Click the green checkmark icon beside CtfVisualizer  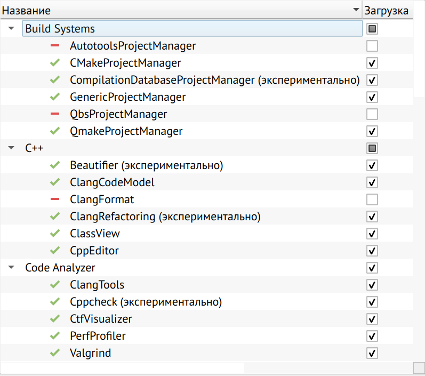click(x=55, y=319)
